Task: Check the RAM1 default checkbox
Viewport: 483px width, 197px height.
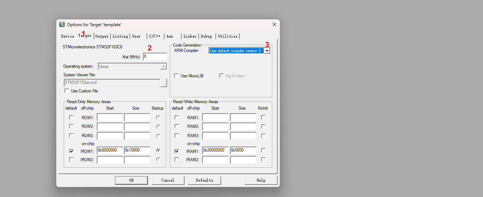Action: [x=177, y=117]
